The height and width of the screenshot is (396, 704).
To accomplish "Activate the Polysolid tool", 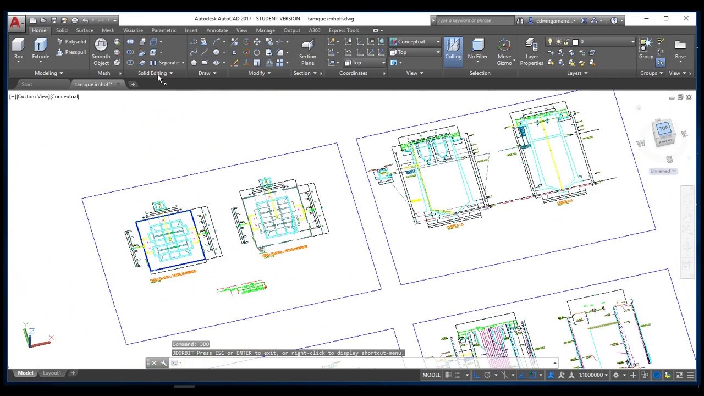I will [71, 42].
